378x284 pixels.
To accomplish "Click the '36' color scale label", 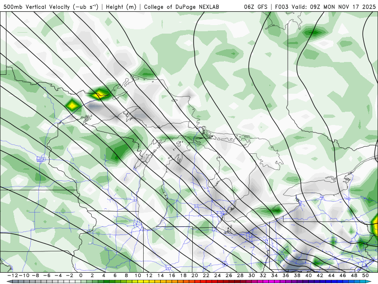I will tap(286, 275).
